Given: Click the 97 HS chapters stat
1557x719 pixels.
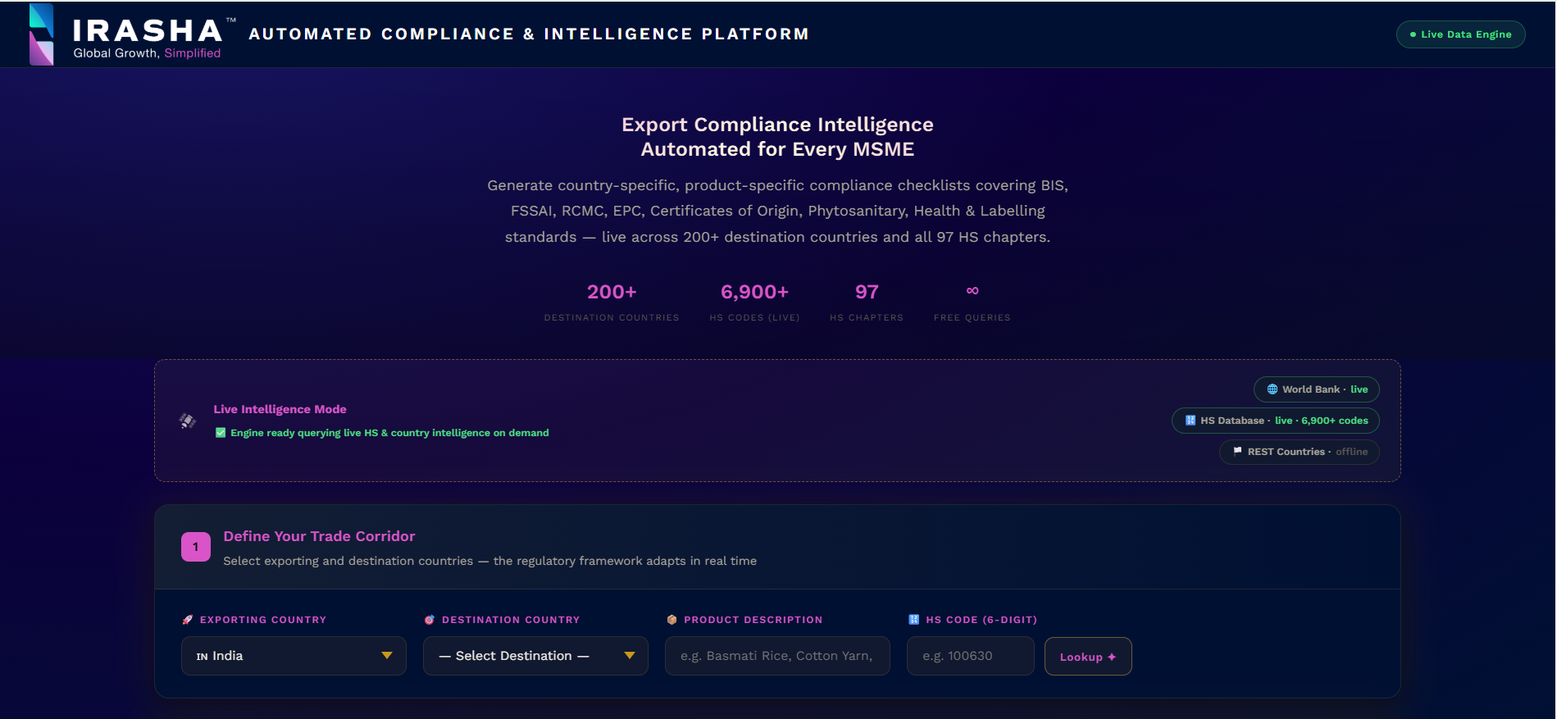Looking at the screenshot, I should [867, 302].
